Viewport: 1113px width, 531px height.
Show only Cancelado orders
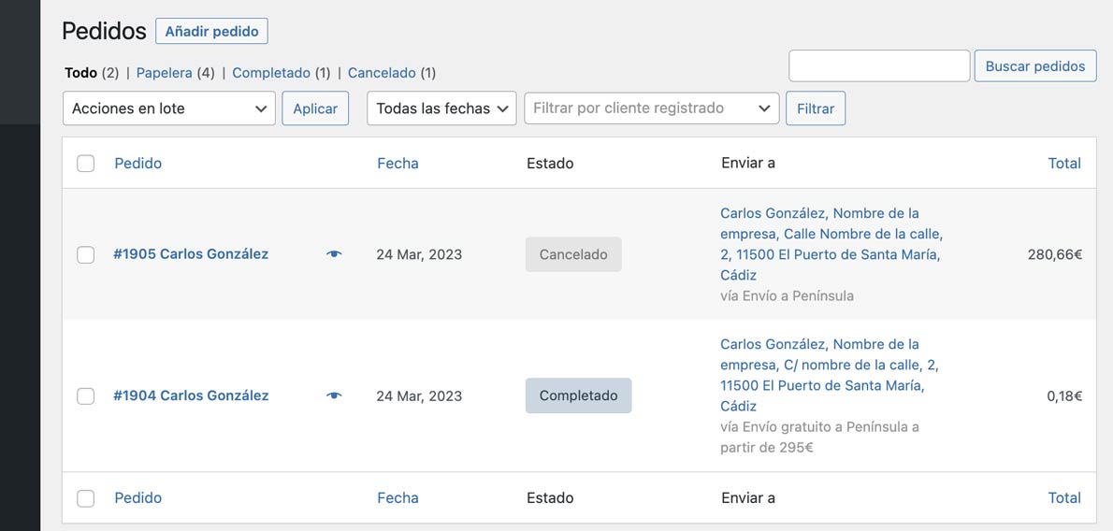382,73
